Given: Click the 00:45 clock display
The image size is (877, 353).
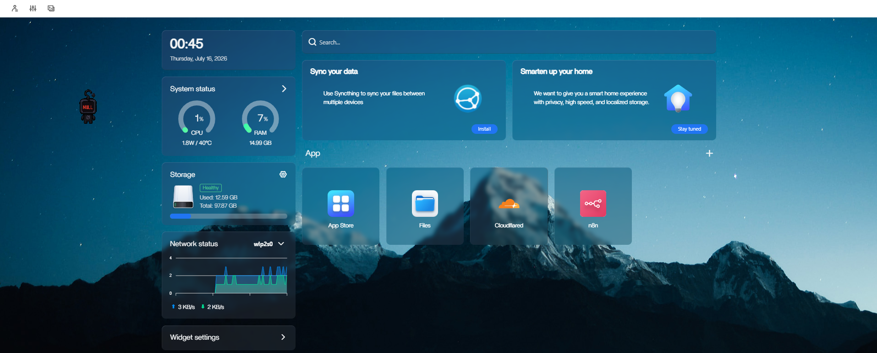Looking at the screenshot, I should pos(186,44).
